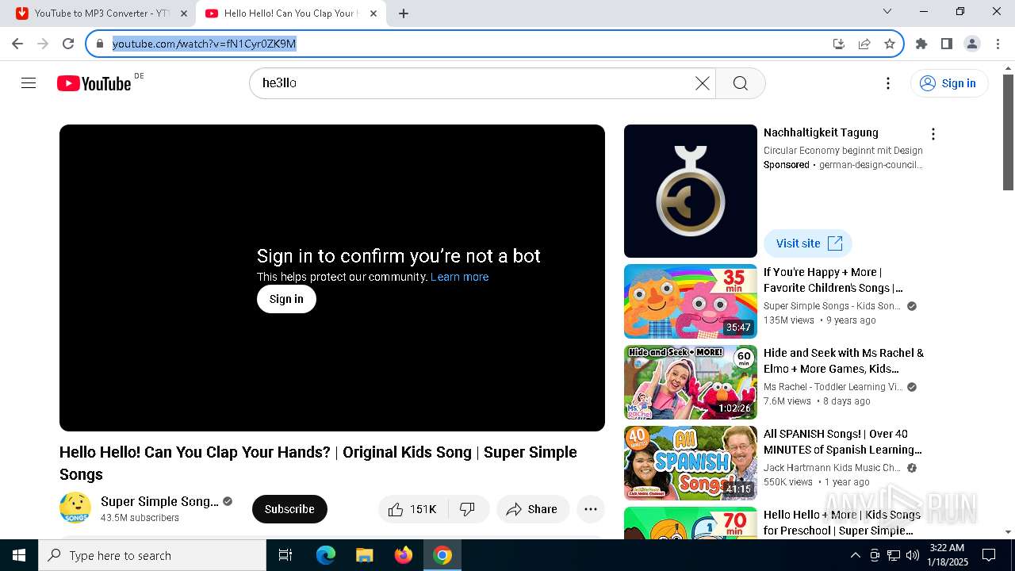Close the Hello Hello YouTube tab
This screenshot has width=1015, height=571.
coord(373,13)
